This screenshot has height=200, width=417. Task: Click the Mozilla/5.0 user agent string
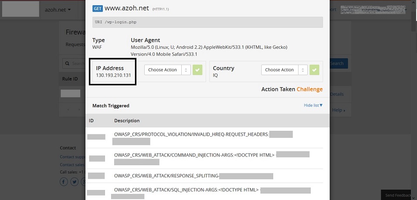click(x=209, y=50)
